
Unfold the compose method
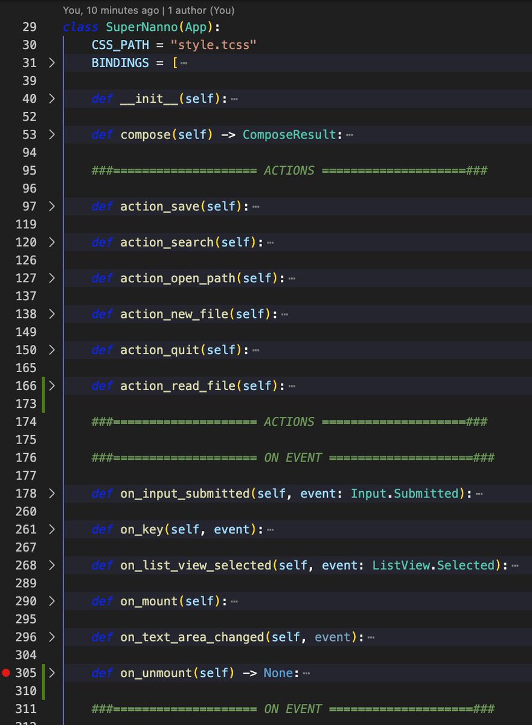coord(51,135)
